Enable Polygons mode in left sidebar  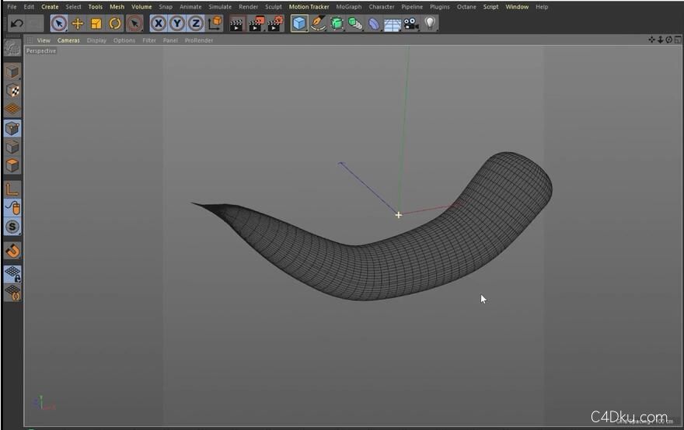pos(12,165)
